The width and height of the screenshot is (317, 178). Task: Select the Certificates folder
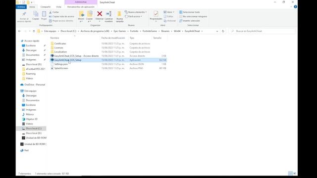[x=60, y=44]
